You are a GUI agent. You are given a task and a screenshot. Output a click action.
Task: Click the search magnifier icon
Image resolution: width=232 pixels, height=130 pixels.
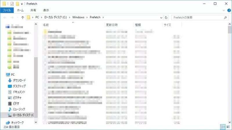coord(225,18)
